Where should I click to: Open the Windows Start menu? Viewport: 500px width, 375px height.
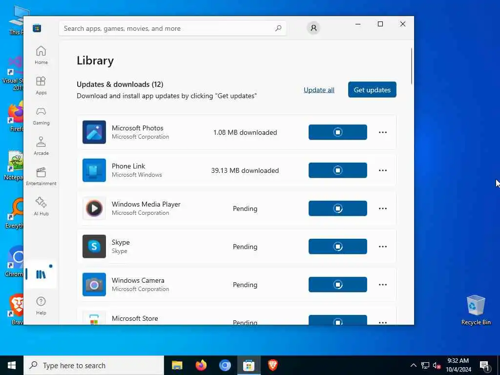[12, 365]
